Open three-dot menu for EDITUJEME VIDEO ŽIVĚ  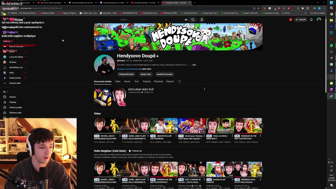(x=204, y=89)
